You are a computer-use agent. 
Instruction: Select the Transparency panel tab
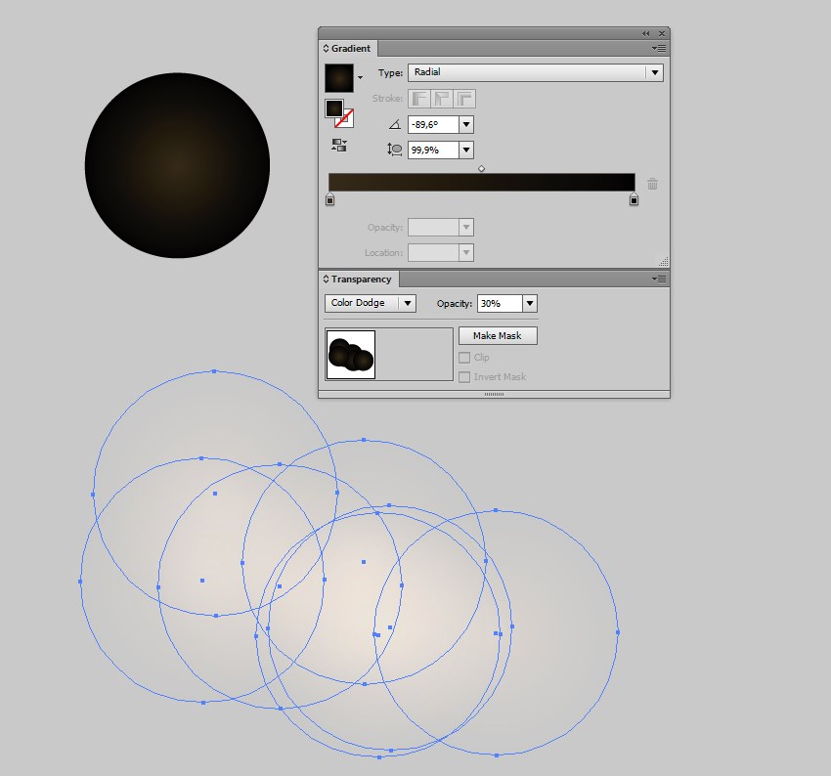tap(358, 280)
